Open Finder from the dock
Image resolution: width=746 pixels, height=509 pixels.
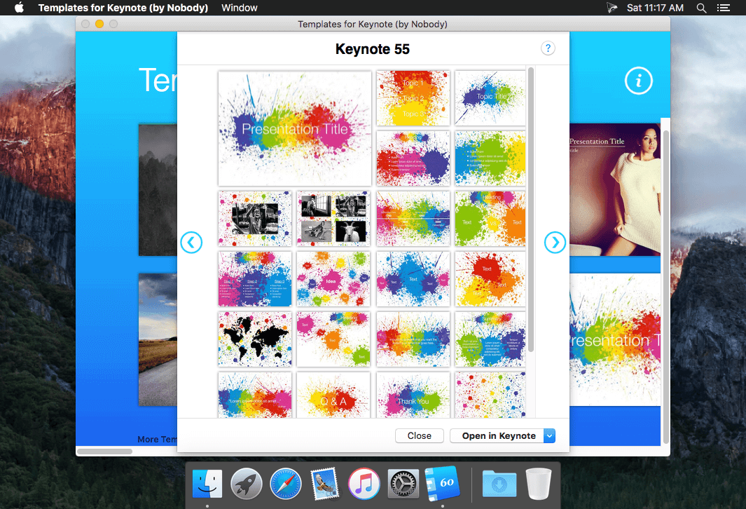tap(207, 484)
